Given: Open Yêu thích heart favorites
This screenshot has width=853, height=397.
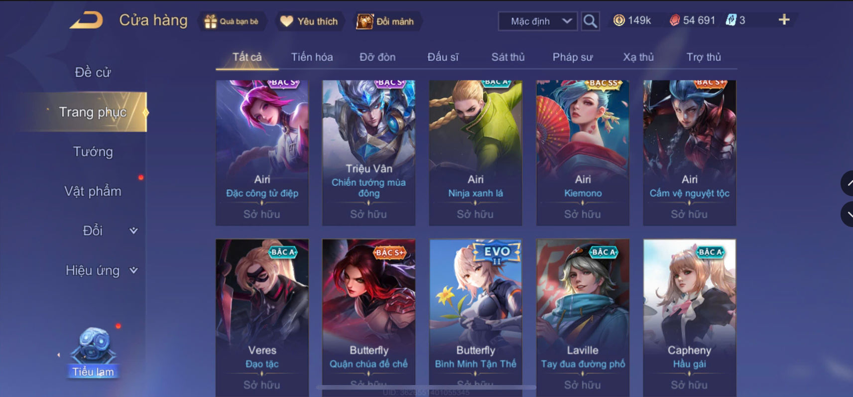Looking at the screenshot, I should click(x=286, y=21).
